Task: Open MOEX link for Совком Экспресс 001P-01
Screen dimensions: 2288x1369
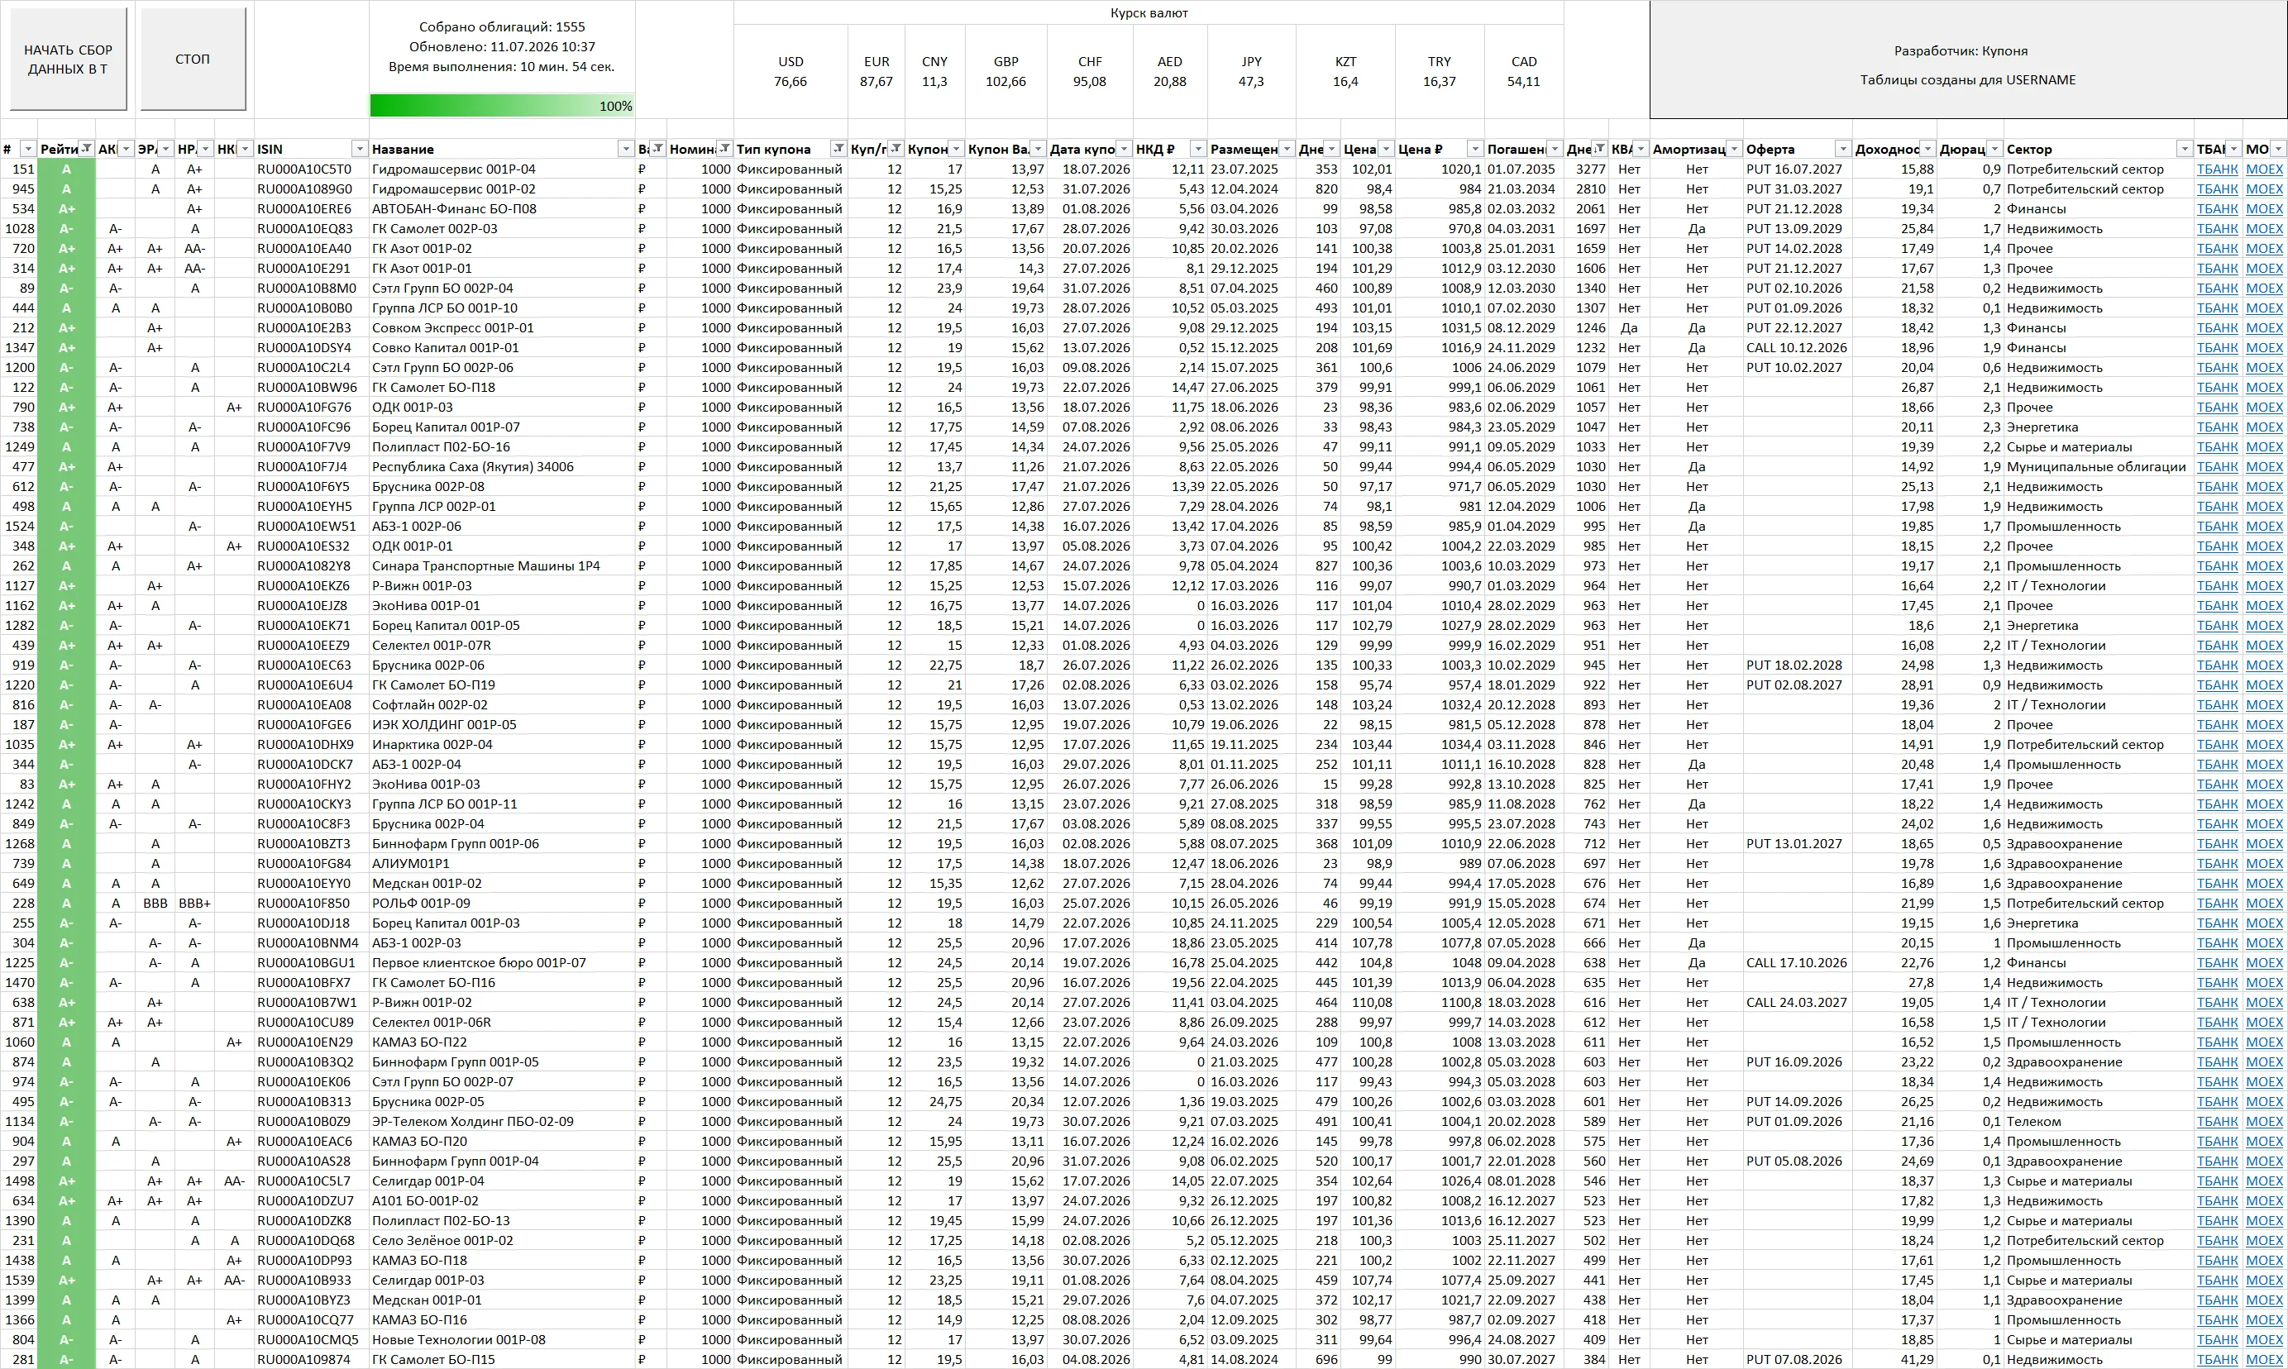Action: tap(2264, 328)
